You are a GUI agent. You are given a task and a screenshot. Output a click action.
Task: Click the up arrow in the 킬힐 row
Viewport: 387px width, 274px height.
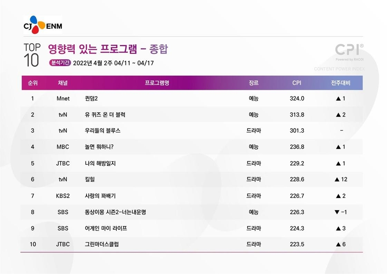point(337,179)
